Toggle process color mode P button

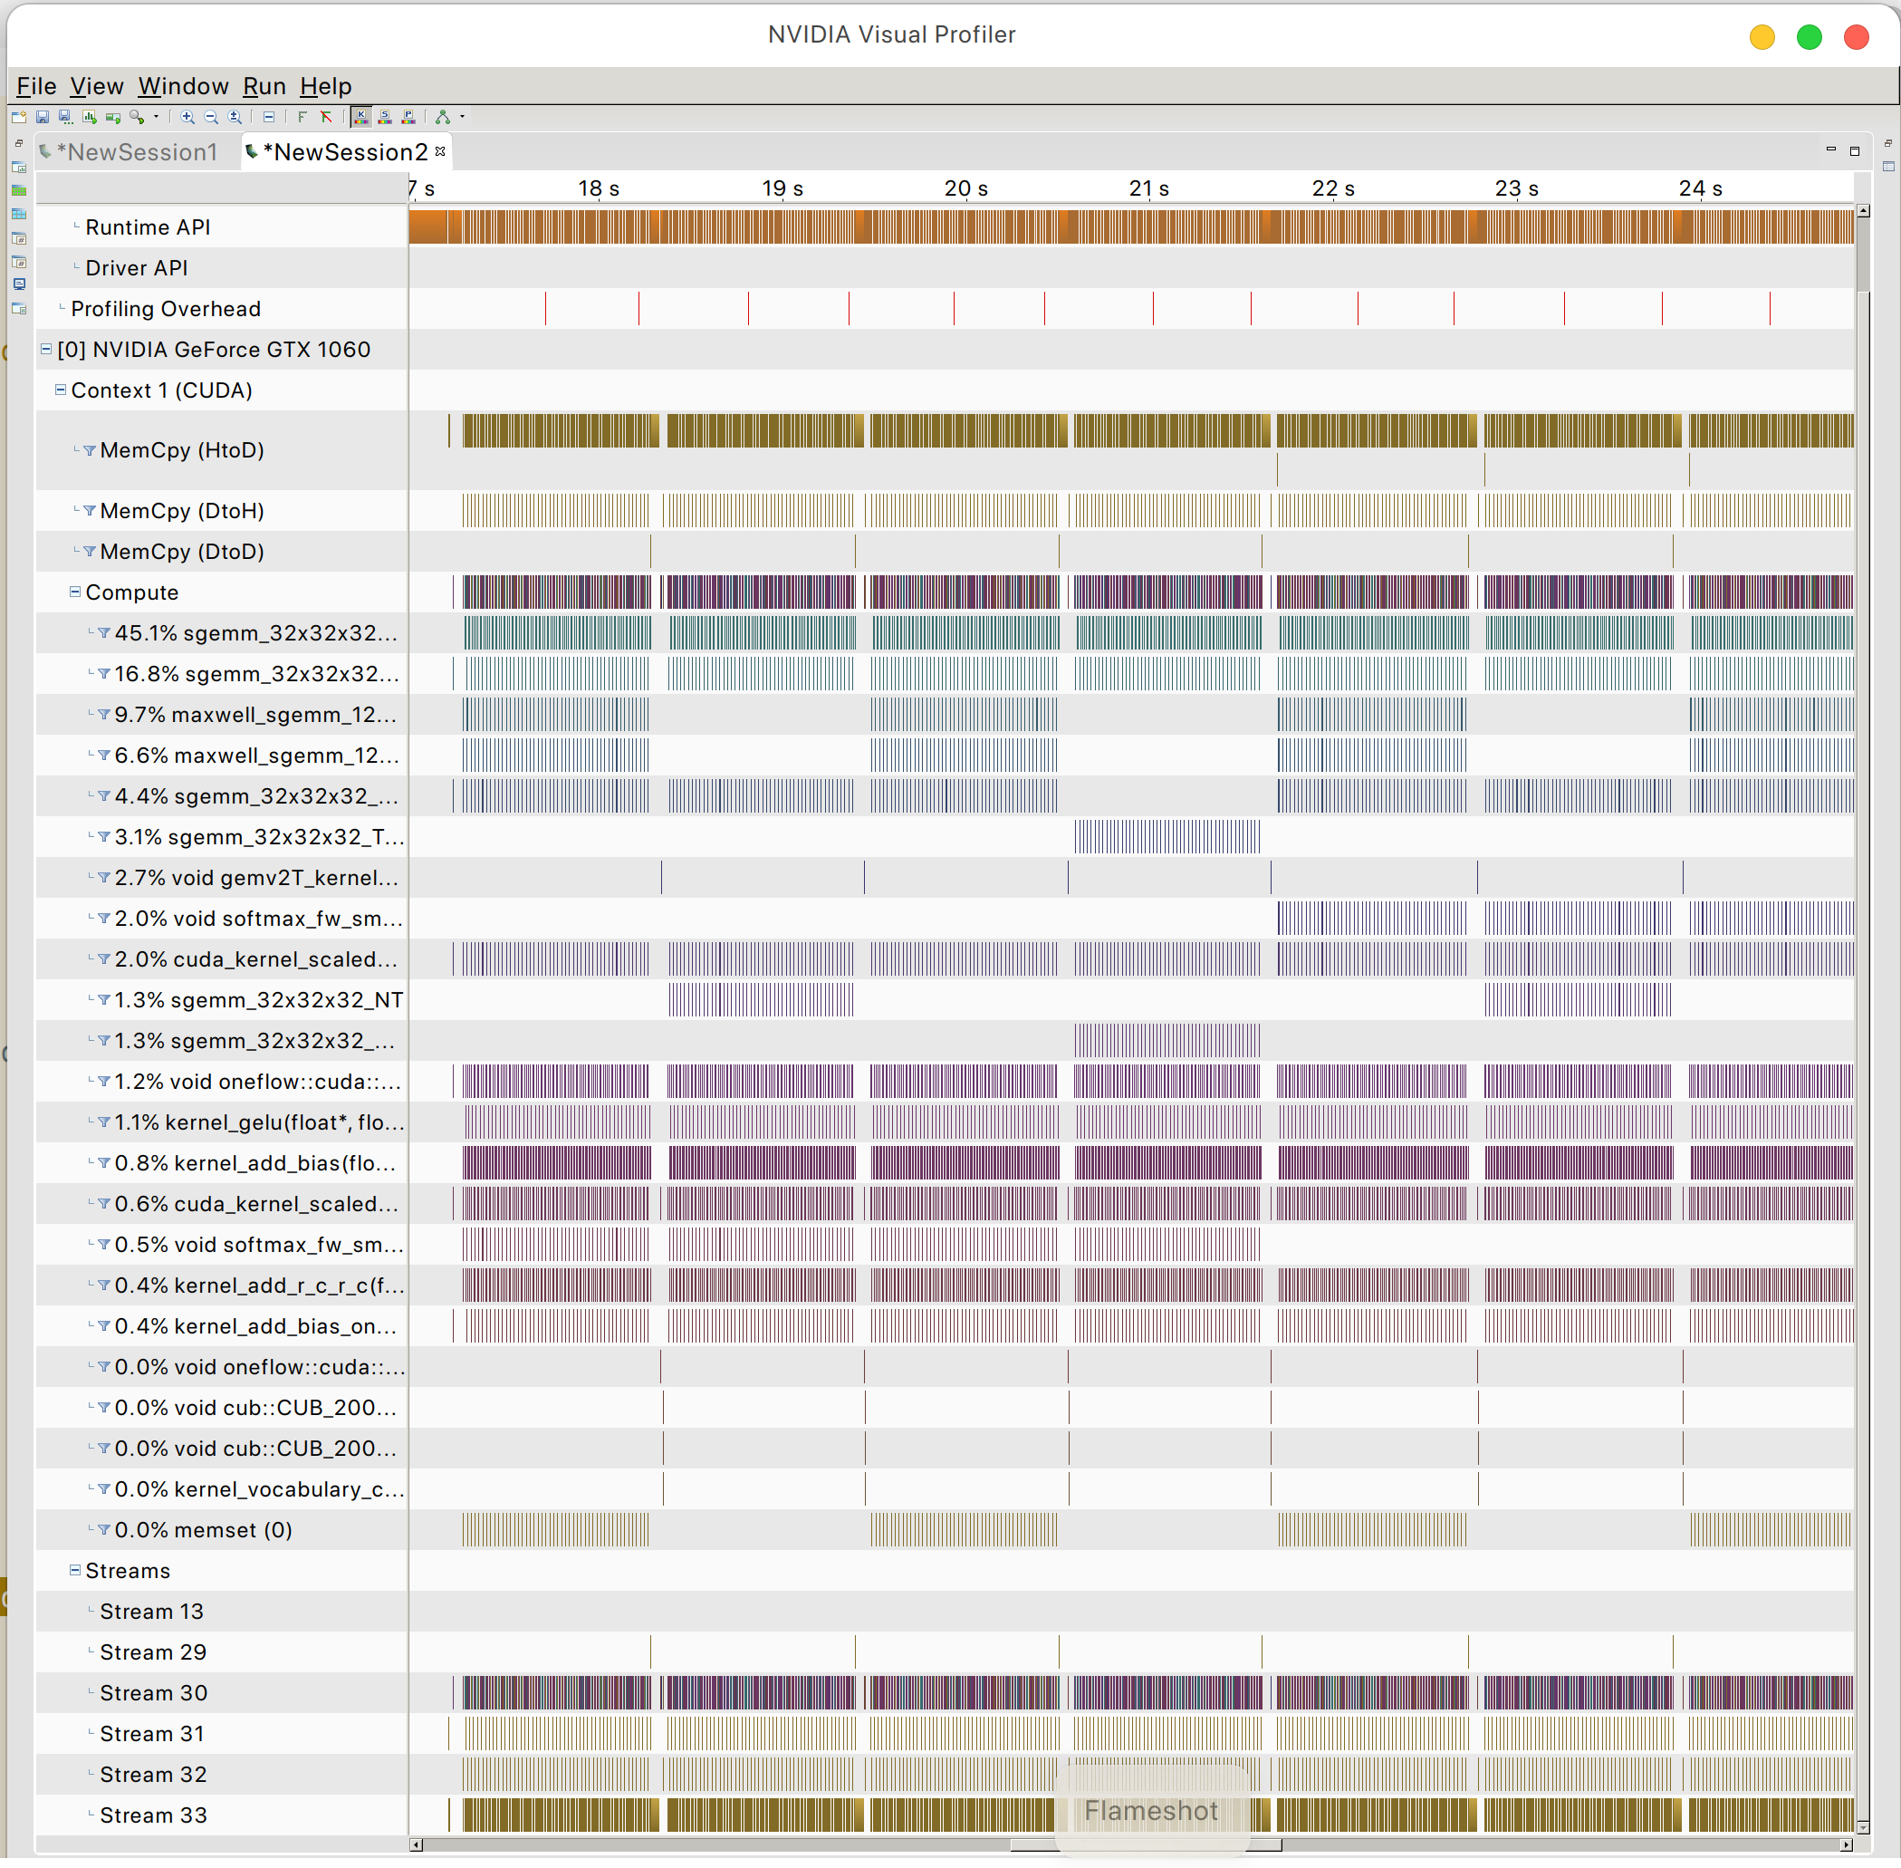[x=408, y=118]
